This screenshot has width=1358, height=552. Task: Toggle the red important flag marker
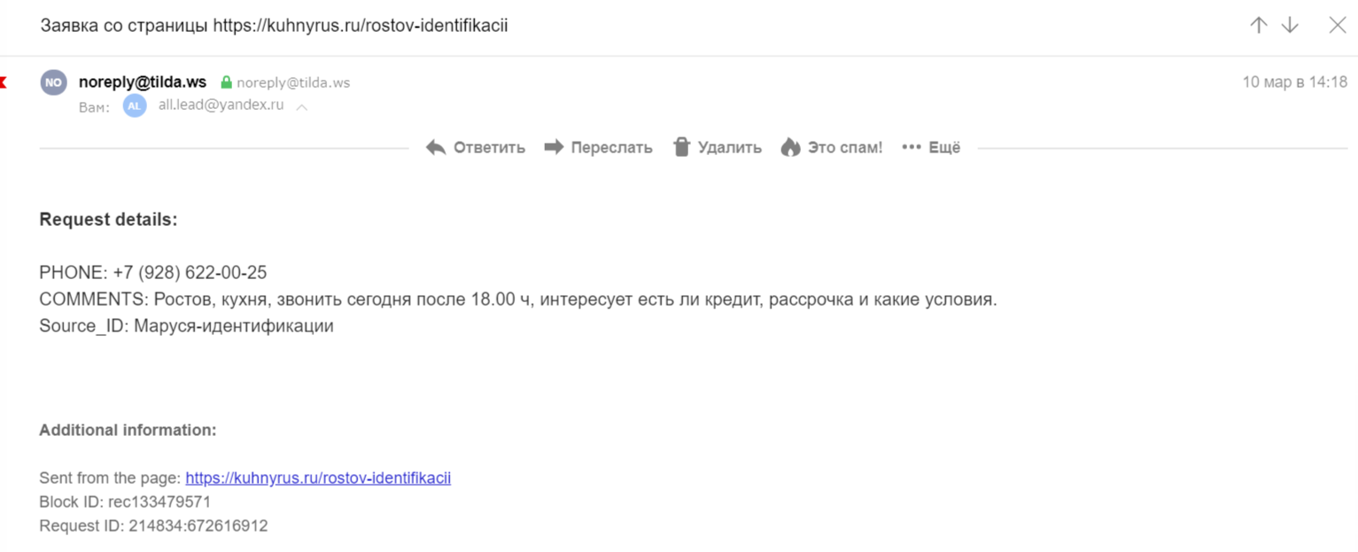pyautogui.click(x=4, y=82)
